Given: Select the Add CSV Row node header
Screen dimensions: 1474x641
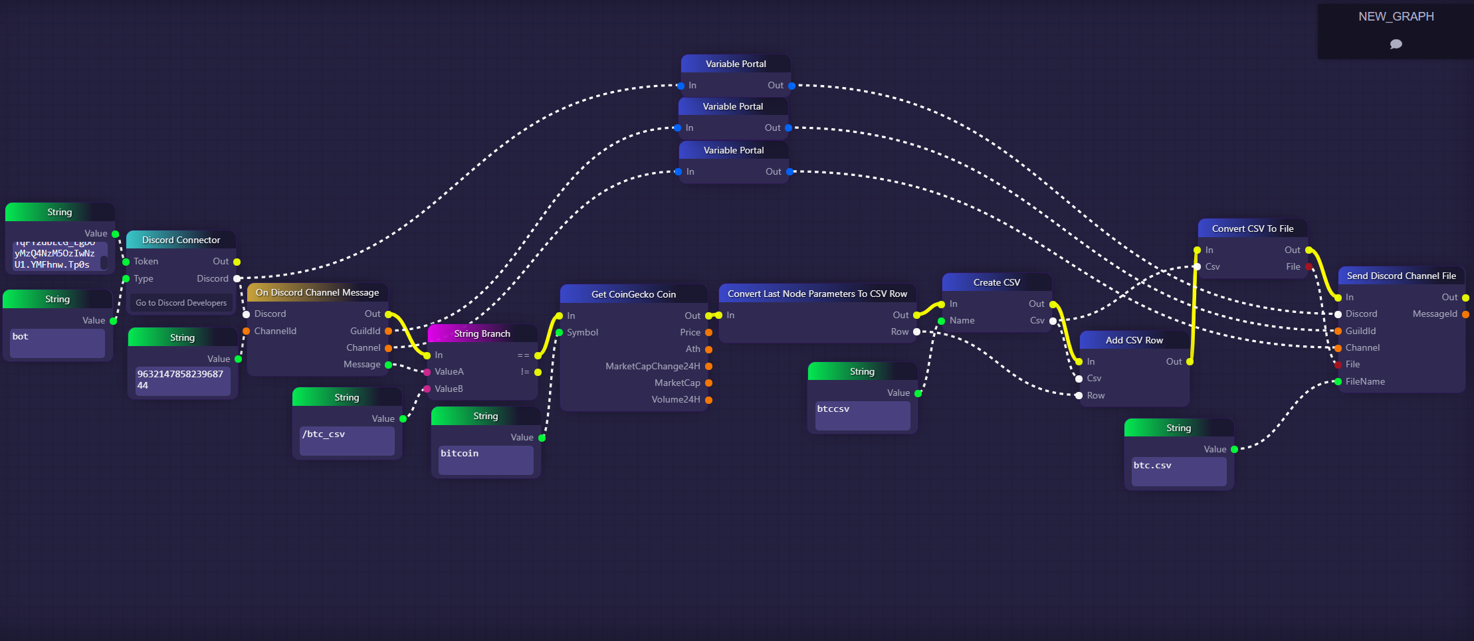Looking at the screenshot, I should pos(1134,340).
